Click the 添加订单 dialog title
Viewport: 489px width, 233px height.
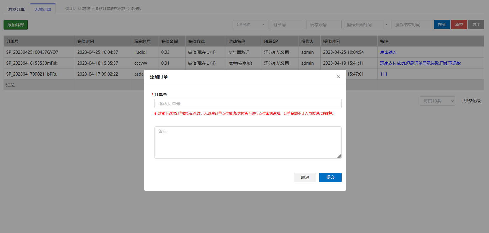tap(159, 77)
